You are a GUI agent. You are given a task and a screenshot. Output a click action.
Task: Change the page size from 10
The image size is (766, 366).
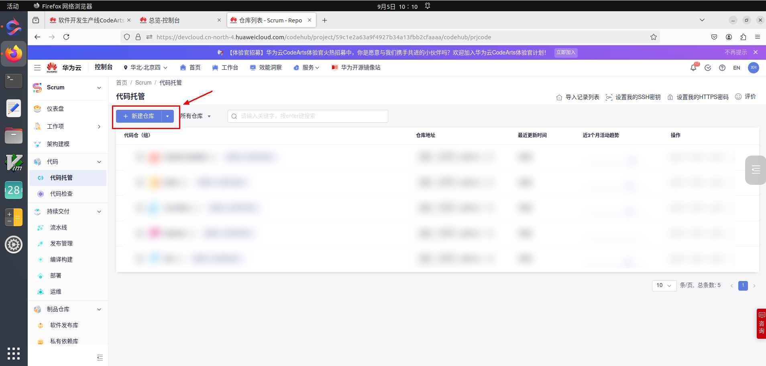click(664, 285)
